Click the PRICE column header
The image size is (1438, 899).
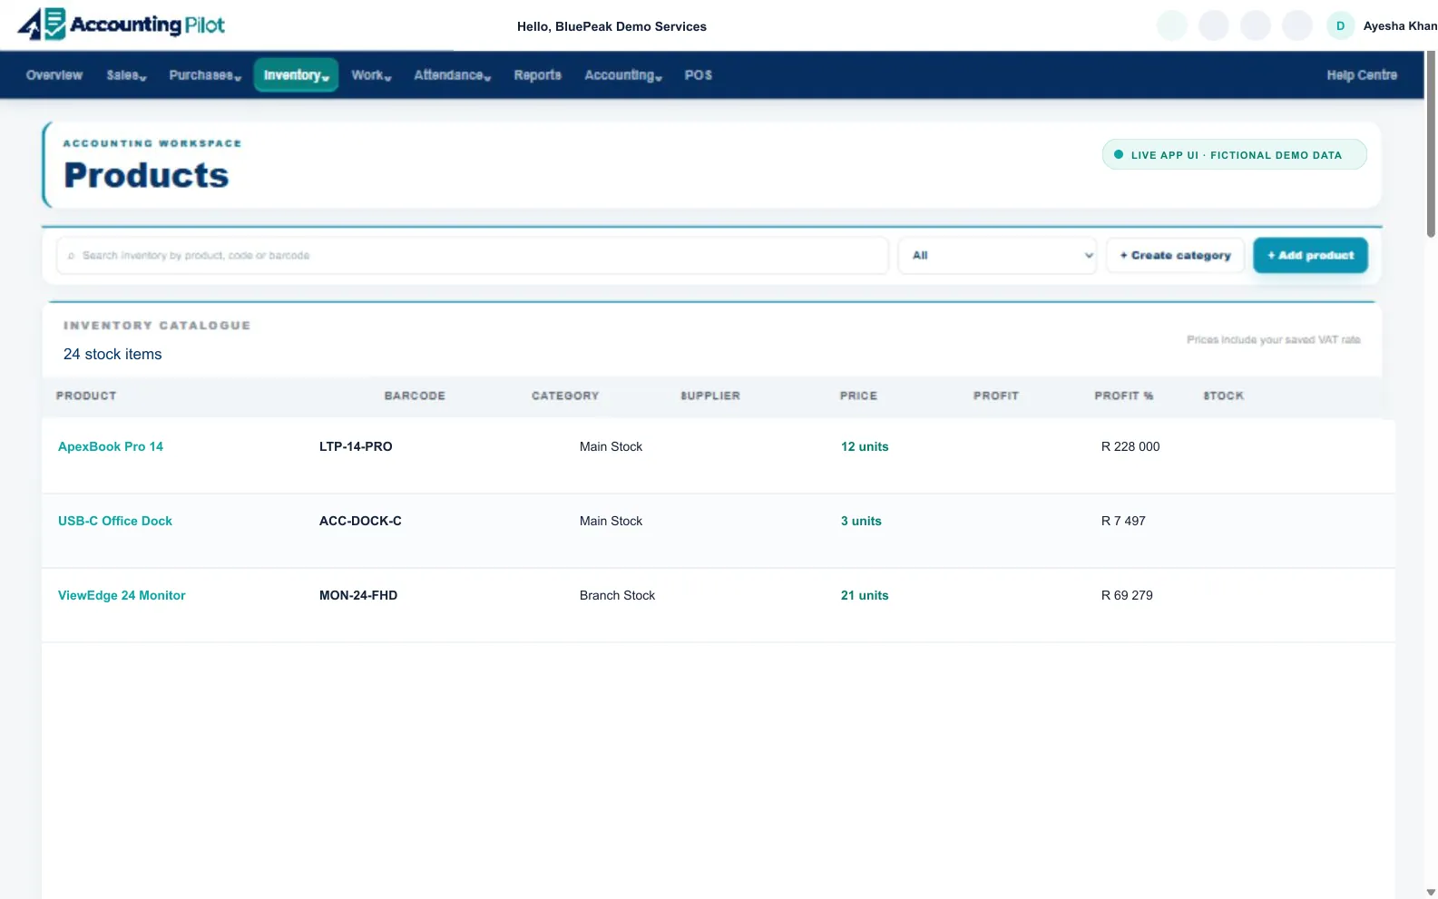point(858,396)
